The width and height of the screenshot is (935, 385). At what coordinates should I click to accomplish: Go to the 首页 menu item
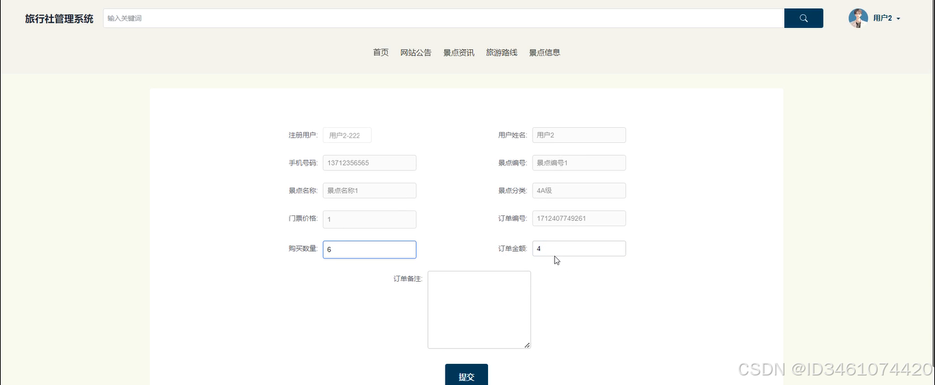tap(381, 53)
